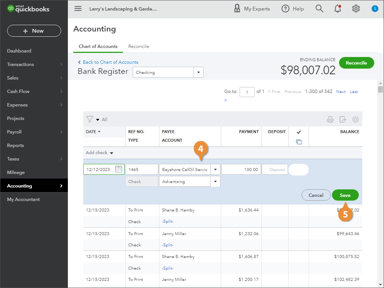Open the register table settings gear
The height and width of the screenshot is (288, 384).
355,120
